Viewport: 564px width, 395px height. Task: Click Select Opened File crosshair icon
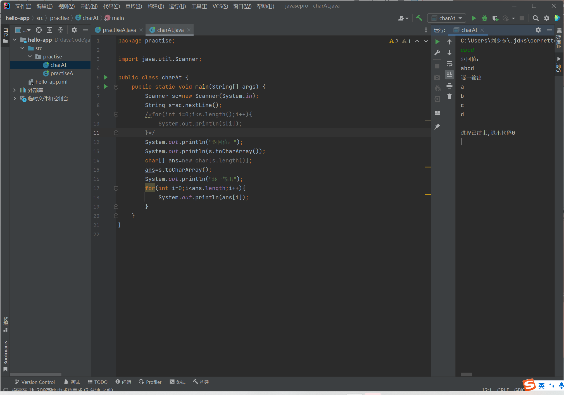(39, 30)
